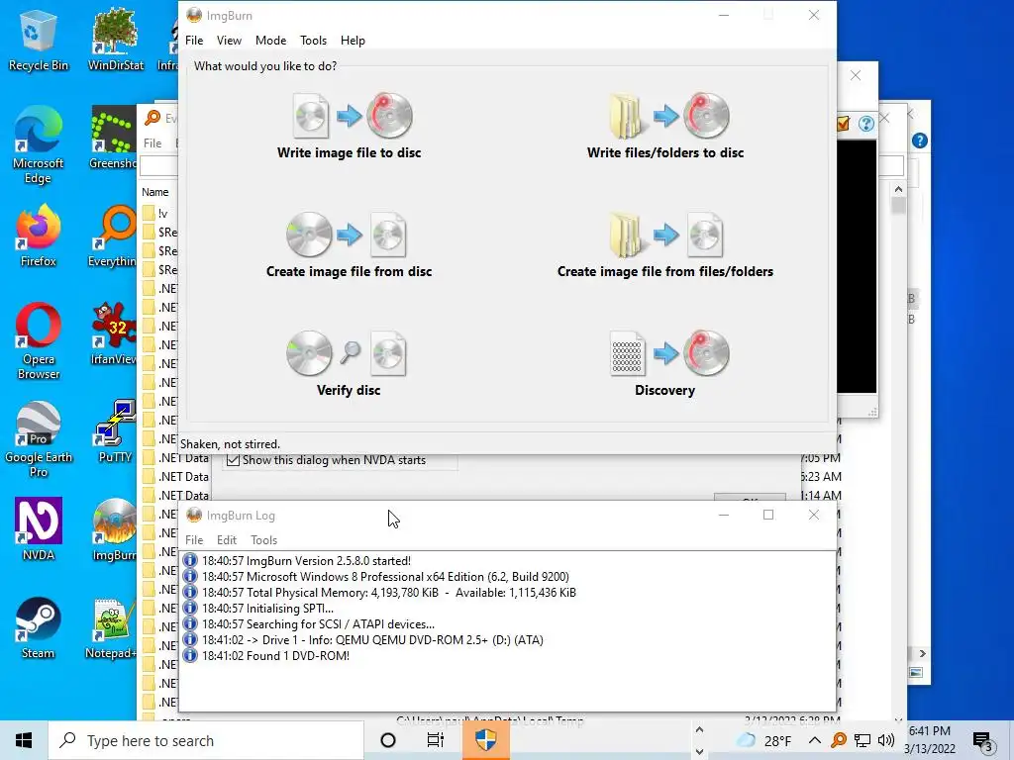1014x760 pixels.
Task: Open NVDA desktop shortcut
Action: pos(39,529)
